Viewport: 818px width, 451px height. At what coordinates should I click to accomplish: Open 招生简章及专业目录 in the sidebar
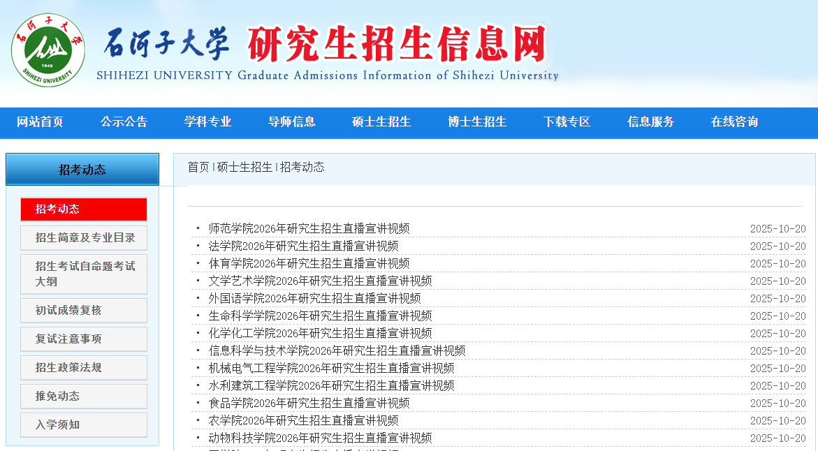[x=83, y=238]
